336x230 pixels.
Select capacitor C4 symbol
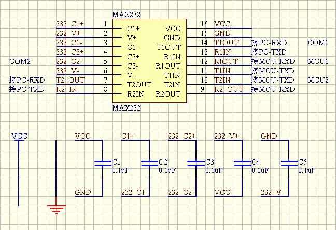(242, 164)
